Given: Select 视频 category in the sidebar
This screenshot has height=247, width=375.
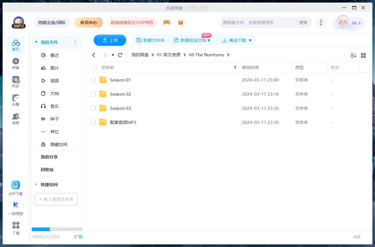Looking at the screenshot, I should 54,81.
